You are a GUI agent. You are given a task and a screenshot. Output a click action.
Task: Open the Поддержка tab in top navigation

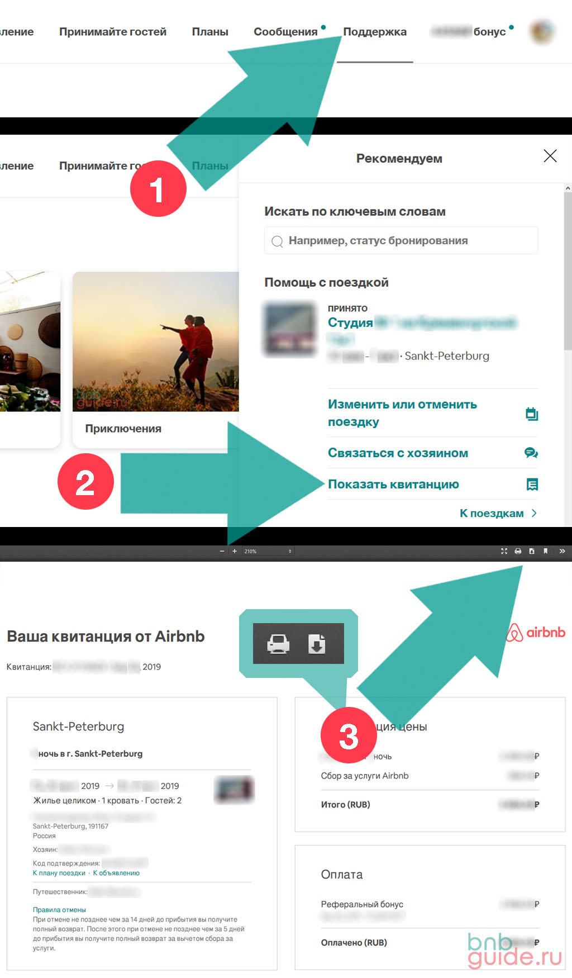pyautogui.click(x=374, y=32)
